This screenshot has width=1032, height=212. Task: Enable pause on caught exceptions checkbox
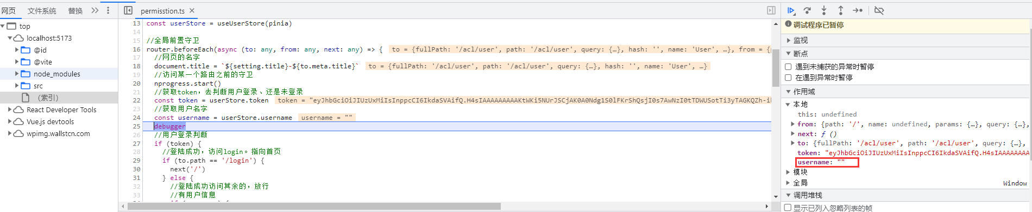(x=788, y=78)
